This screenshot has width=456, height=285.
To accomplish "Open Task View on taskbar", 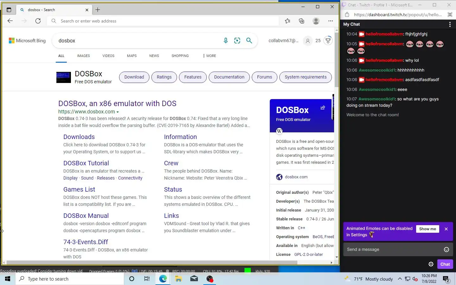I will click(x=147, y=279).
